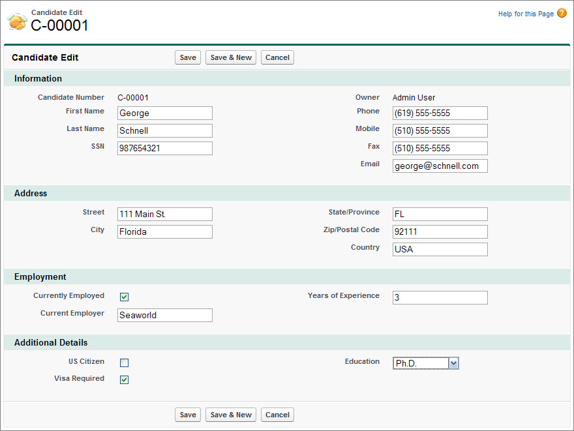Open the Help for this Page link
This screenshot has width=574, height=431.
coord(526,14)
